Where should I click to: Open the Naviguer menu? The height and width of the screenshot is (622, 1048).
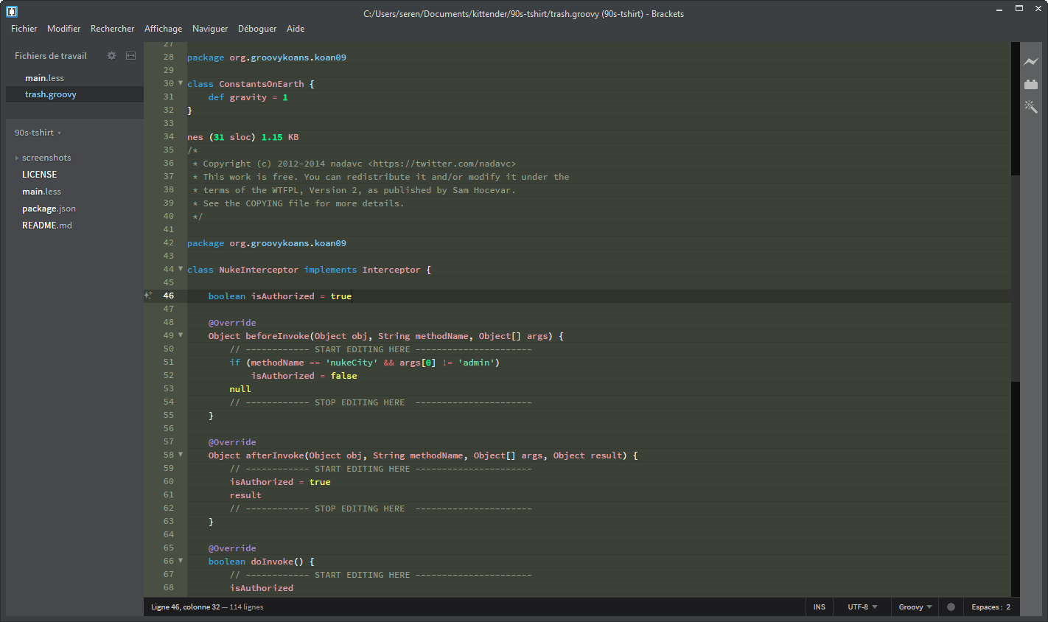pos(210,29)
